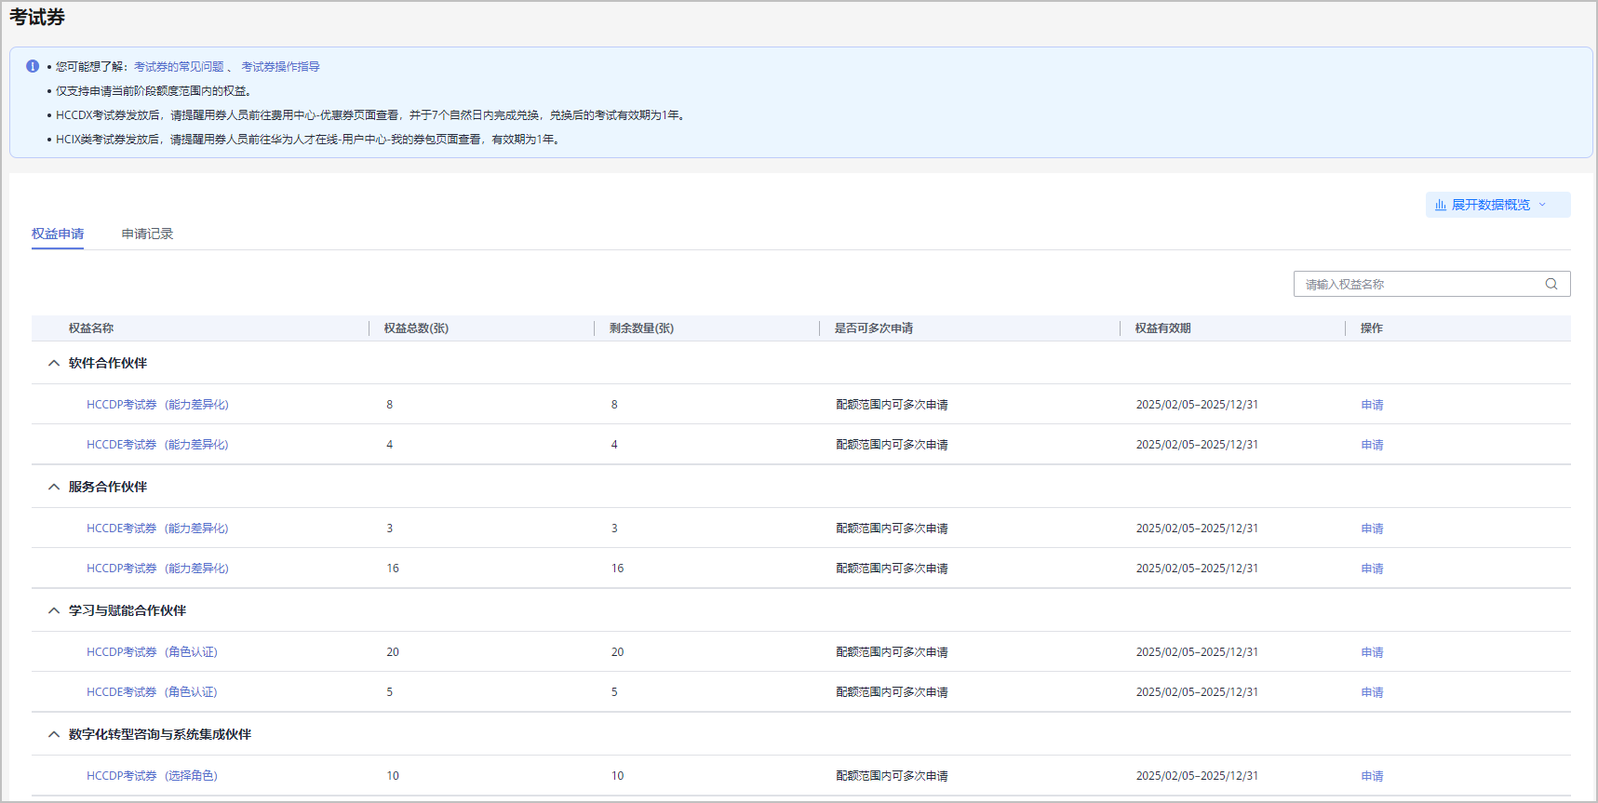Viewport: 1598px width, 803px height.
Task: Click remaining quantity 16 in the 服务合作伙伴 group
Action: click(617, 569)
